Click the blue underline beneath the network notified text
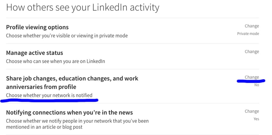 pos(49,100)
